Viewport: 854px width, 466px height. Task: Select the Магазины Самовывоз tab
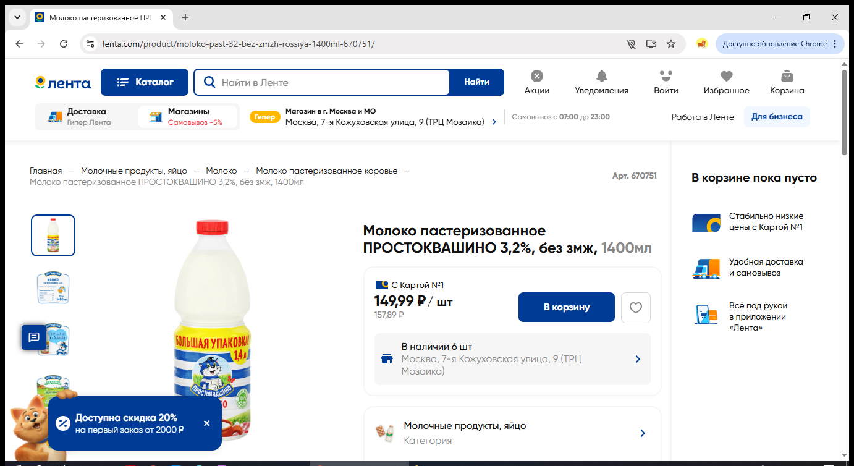point(188,117)
